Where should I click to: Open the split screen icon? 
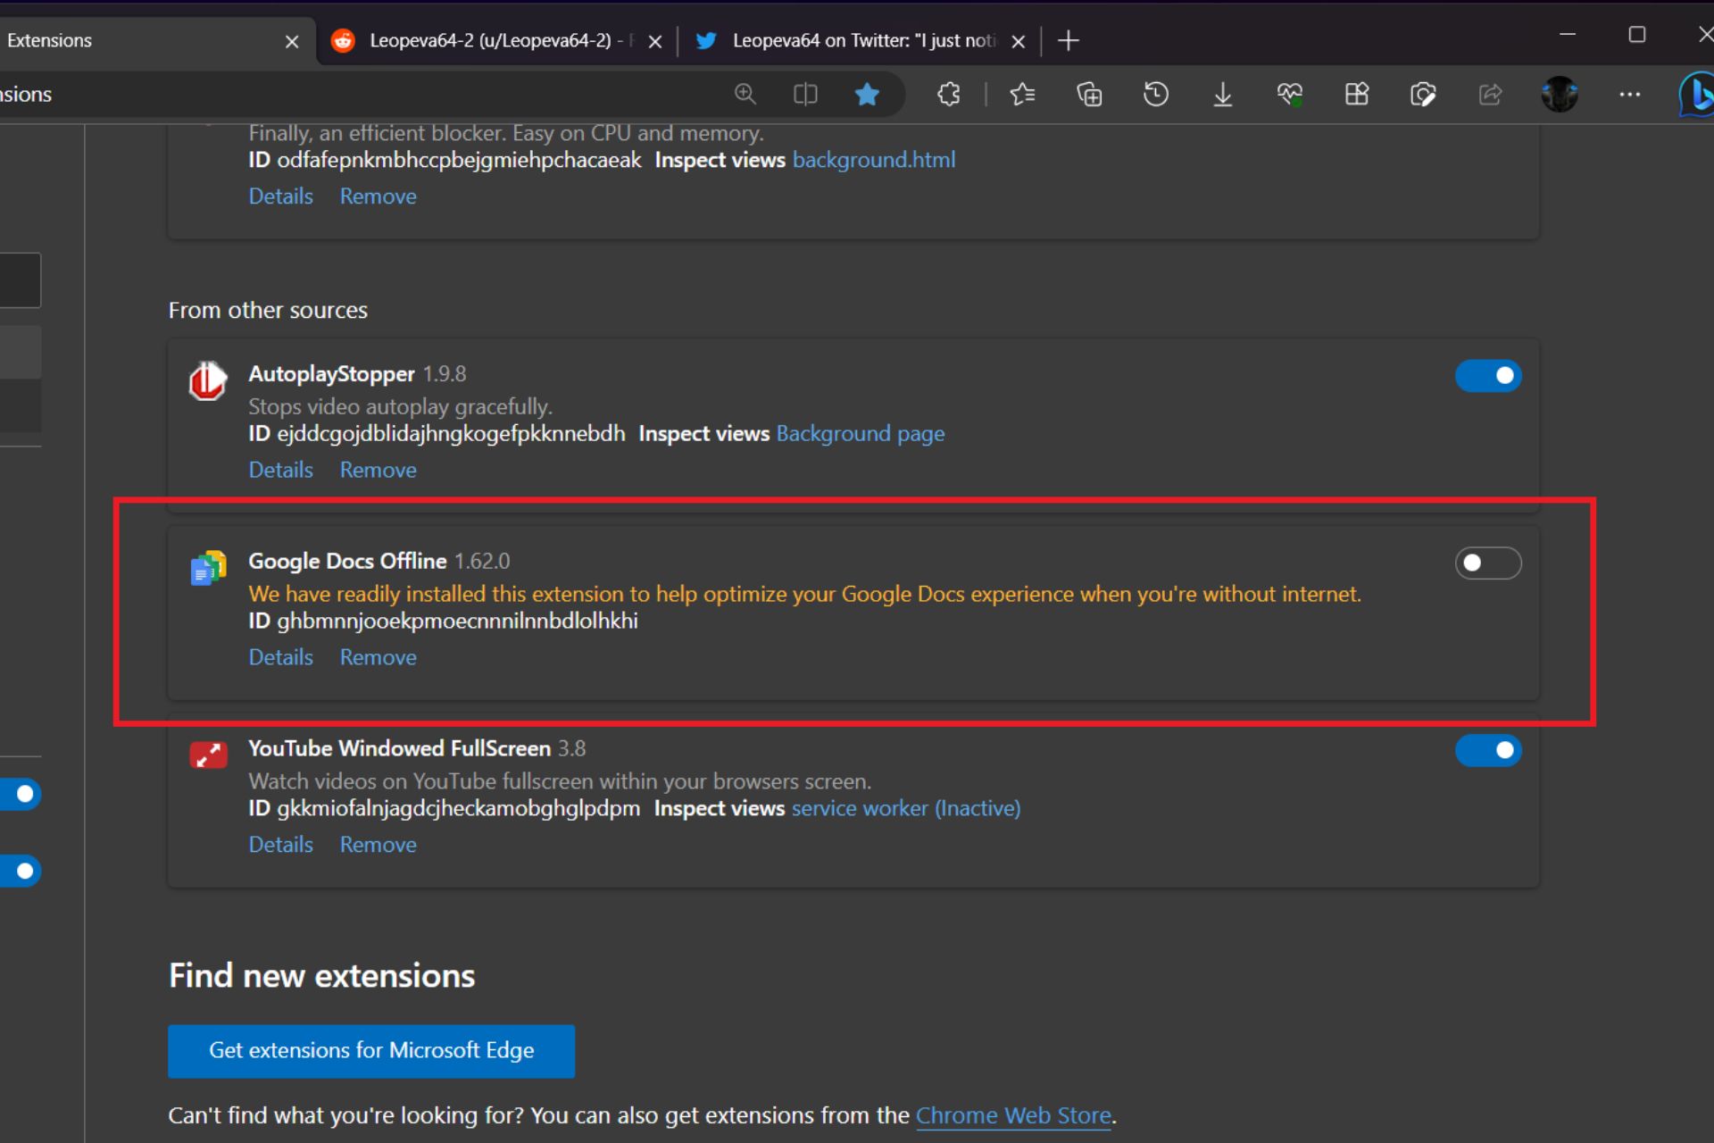[805, 94]
